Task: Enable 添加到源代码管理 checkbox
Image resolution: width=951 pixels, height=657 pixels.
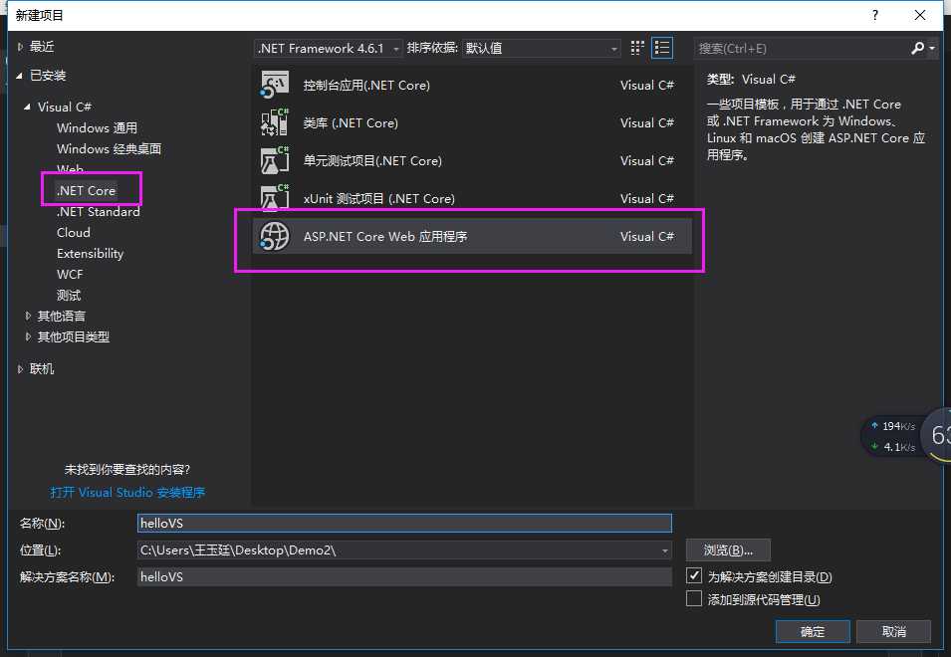Action: click(694, 599)
